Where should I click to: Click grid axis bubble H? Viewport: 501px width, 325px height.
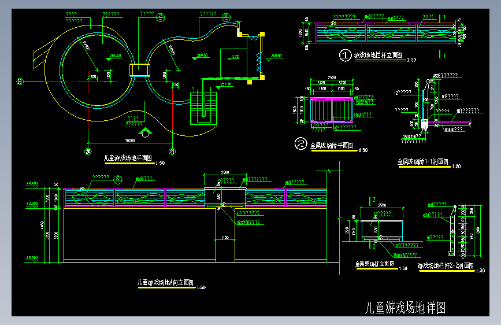tap(20, 82)
